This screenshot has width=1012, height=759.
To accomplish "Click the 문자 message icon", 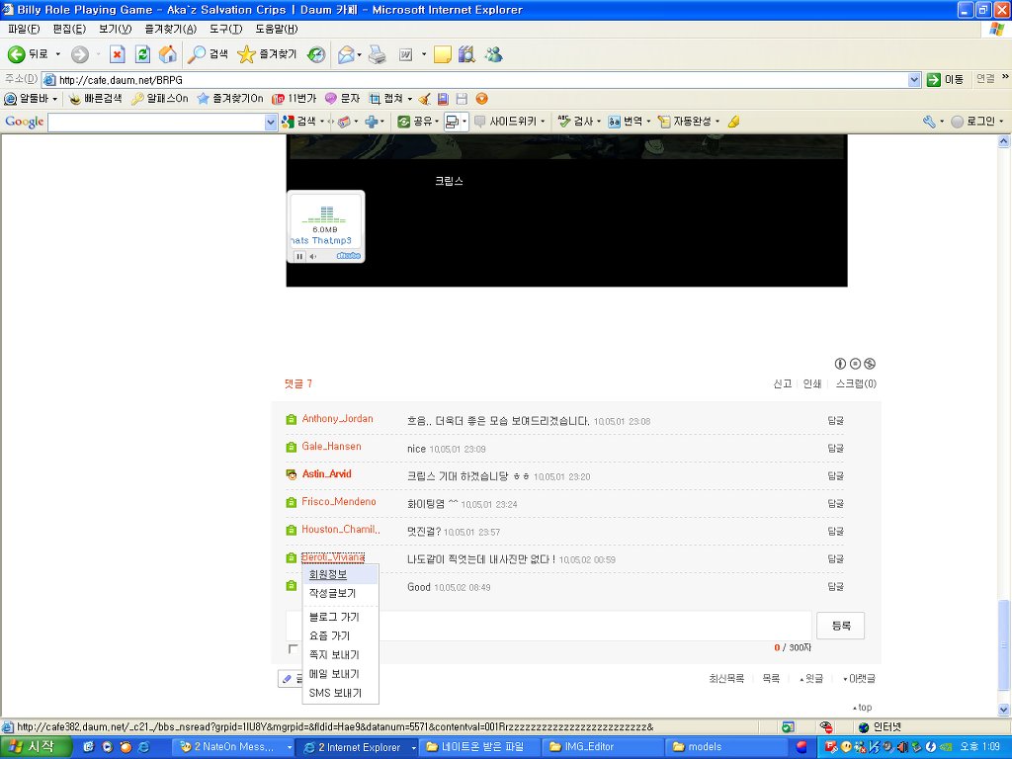I will (x=342, y=99).
